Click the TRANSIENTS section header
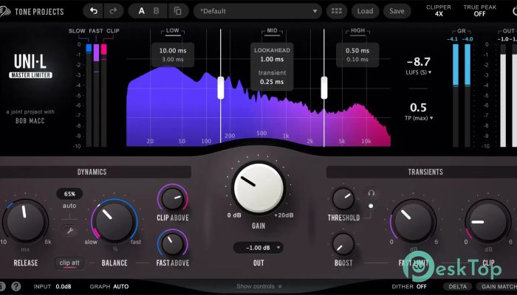517x295 pixels. [422, 172]
